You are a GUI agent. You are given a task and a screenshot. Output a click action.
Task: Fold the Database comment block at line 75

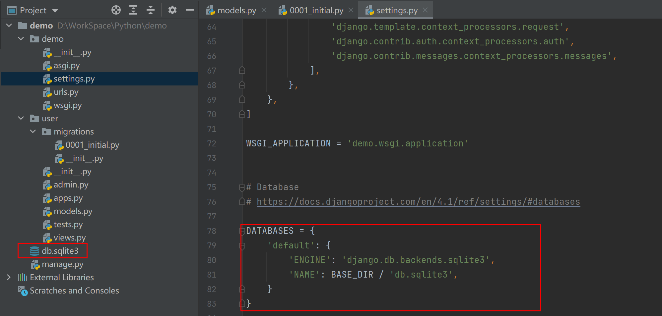click(x=242, y=187)
